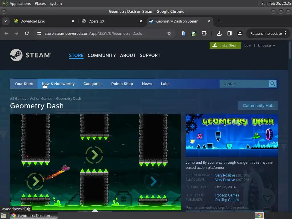The height and width of the screenshot is (219, 292).
Task: Open the SUPPORT navigation item
Action: (x=150, y=56)
